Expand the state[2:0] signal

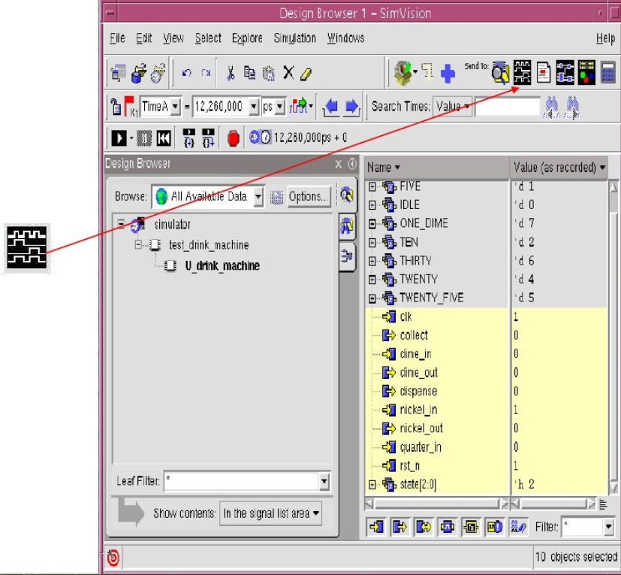click(372, 485)
